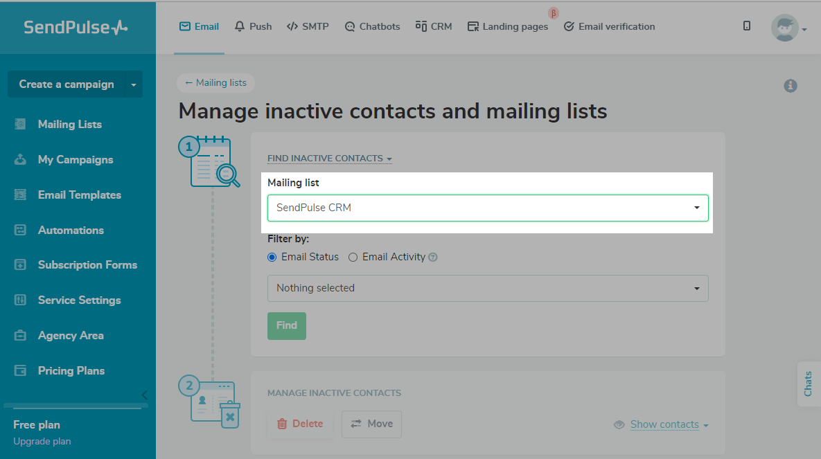
Task: Open the mobile device icon in header
Action: click(x=747, y=26)
